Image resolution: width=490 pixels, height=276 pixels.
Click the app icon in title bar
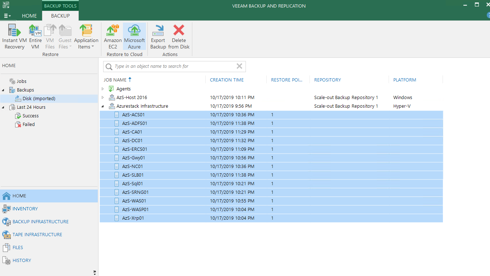6,5
